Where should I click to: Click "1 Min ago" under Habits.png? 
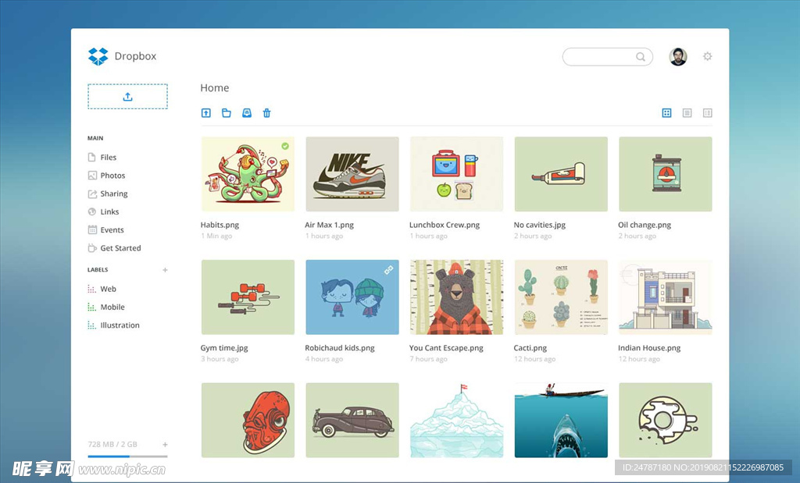[216, 236]
